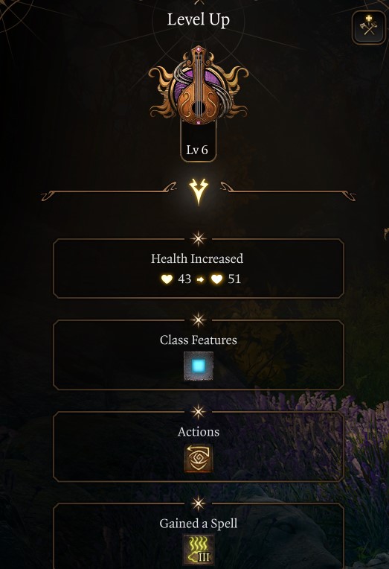The height and width of the screenshot is (569, 389).
Task: Click the Actions section heading
Action: [199, 432]
